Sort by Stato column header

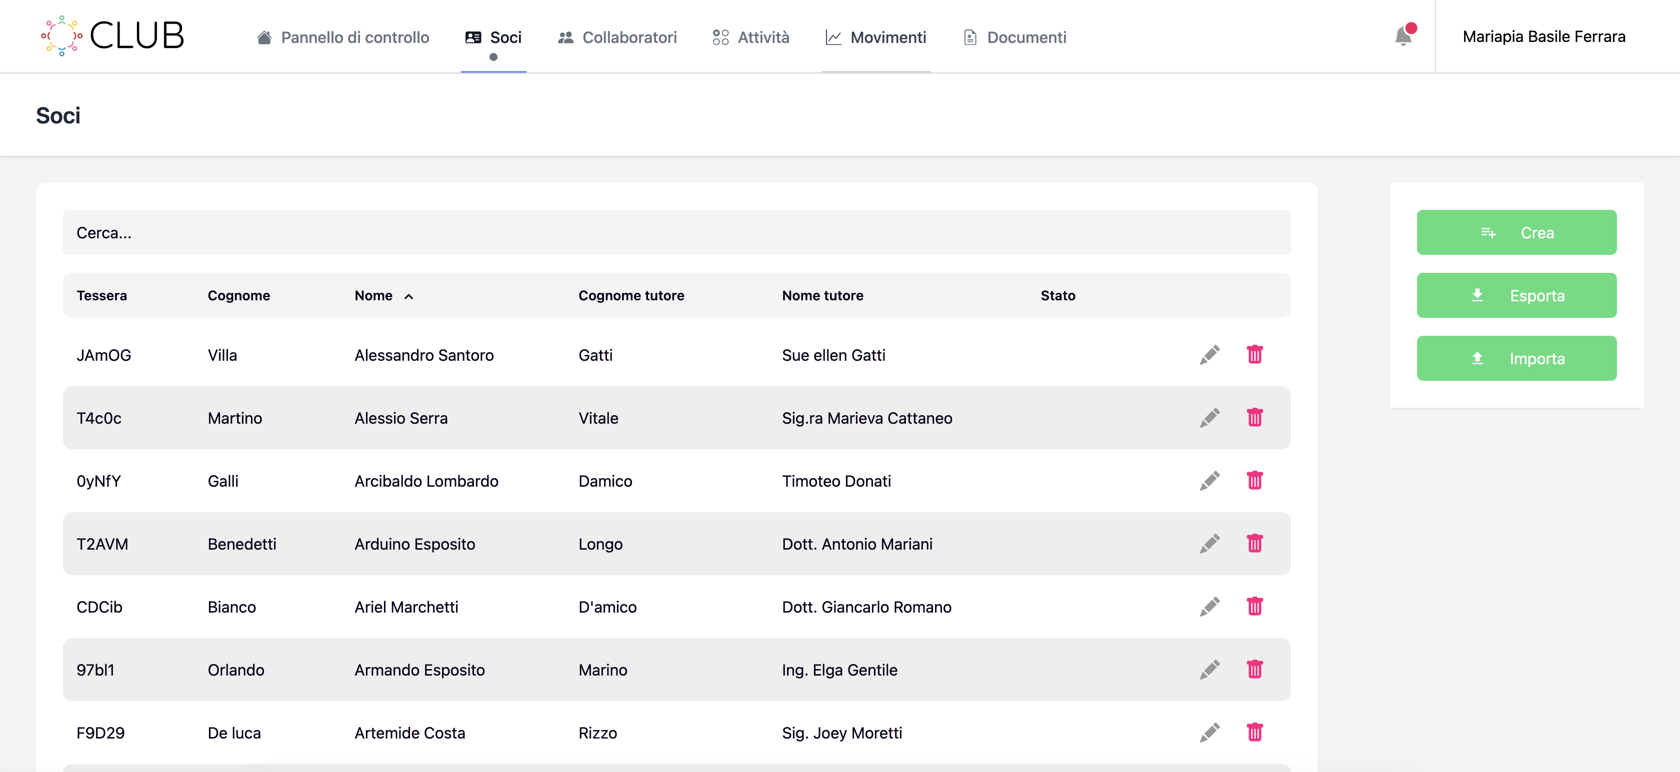[1058, 295]
